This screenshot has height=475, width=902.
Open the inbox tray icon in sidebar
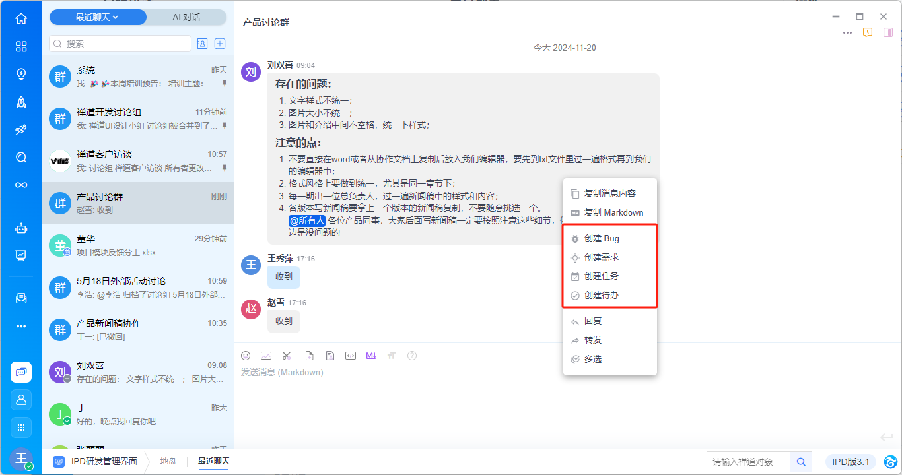(x=21, y=298)
